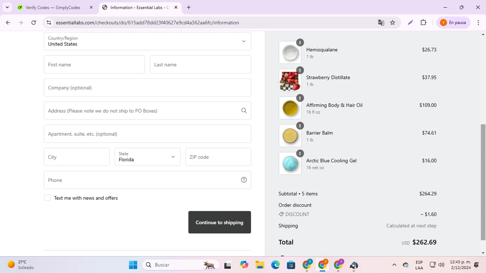Screen dimensions: 486x273
Task: Open Copilot from the taskbar
Action: (244, 265)
